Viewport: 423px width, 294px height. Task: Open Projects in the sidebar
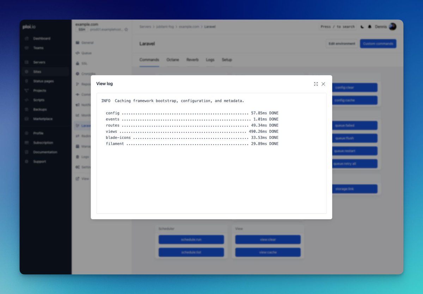pyautogui.click(x=39, y=91)
